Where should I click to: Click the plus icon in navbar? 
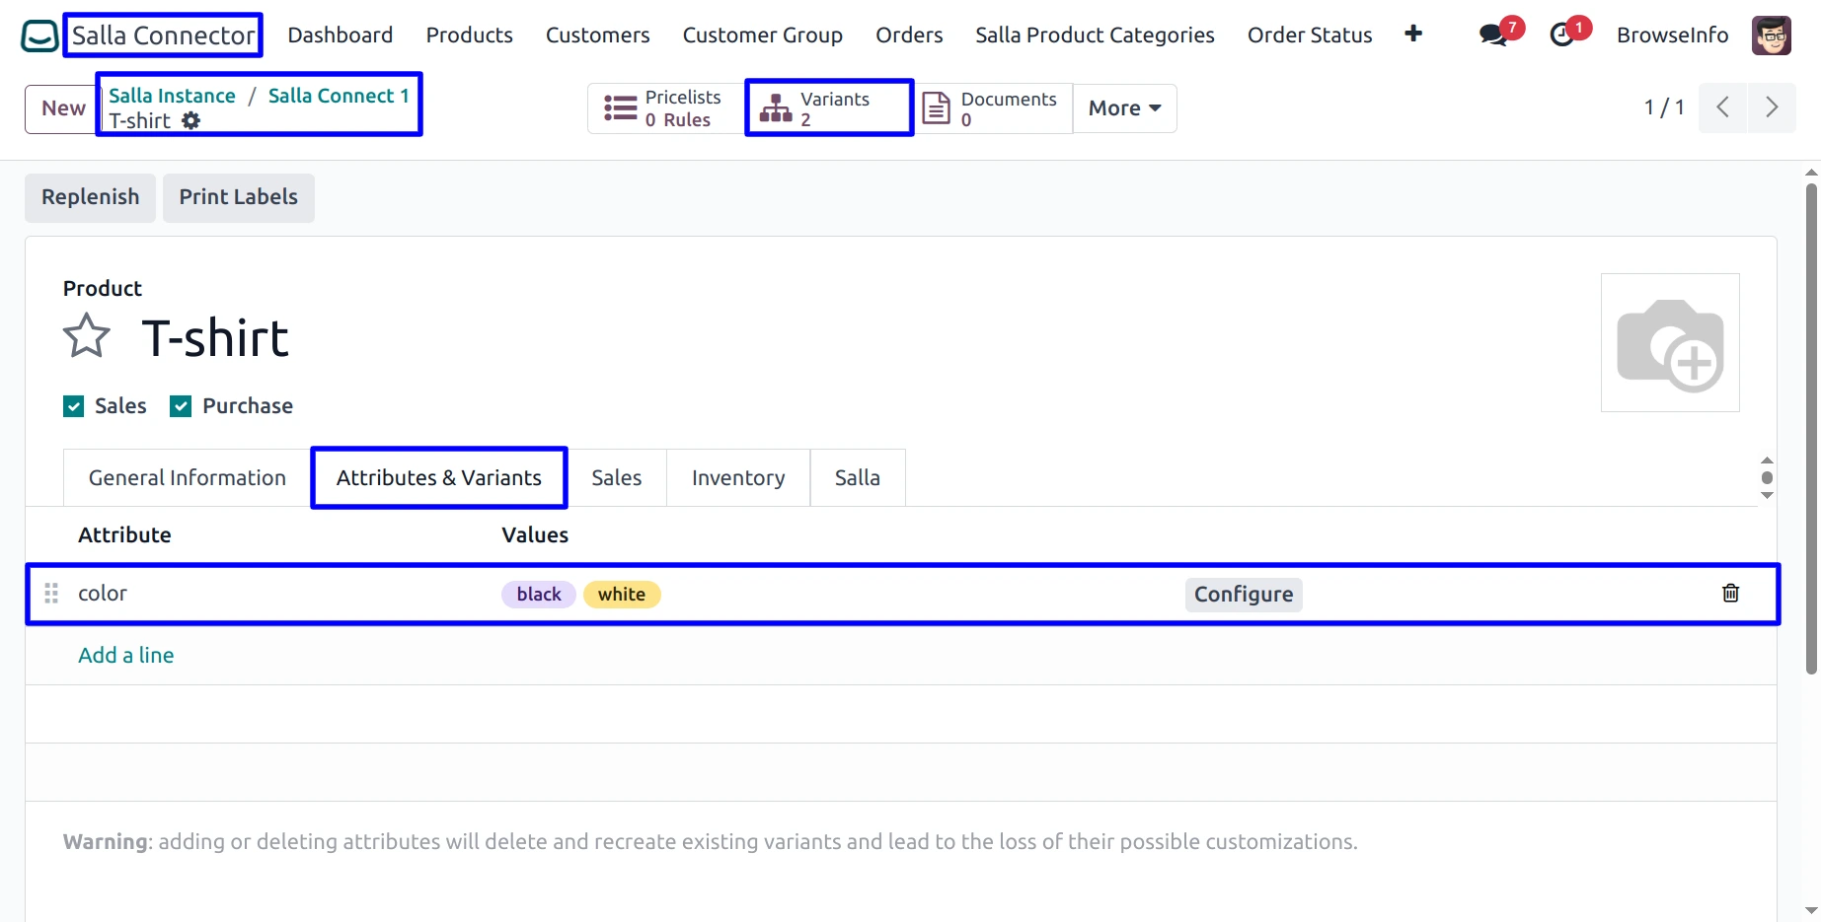coord(1413,35)
